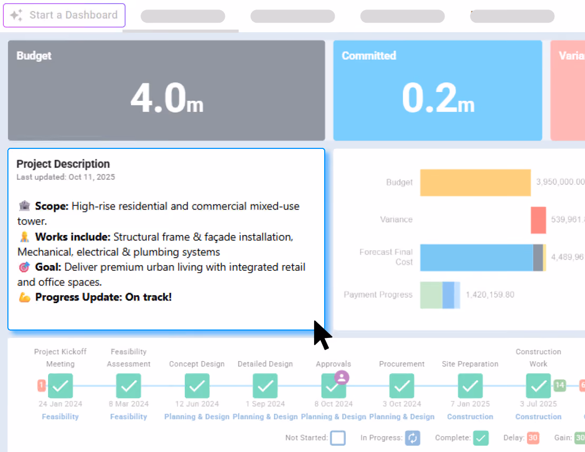Open the first greyed-out tab placeholder
The width and height of the screenshot is (585, 452).
tap(183, 16)
